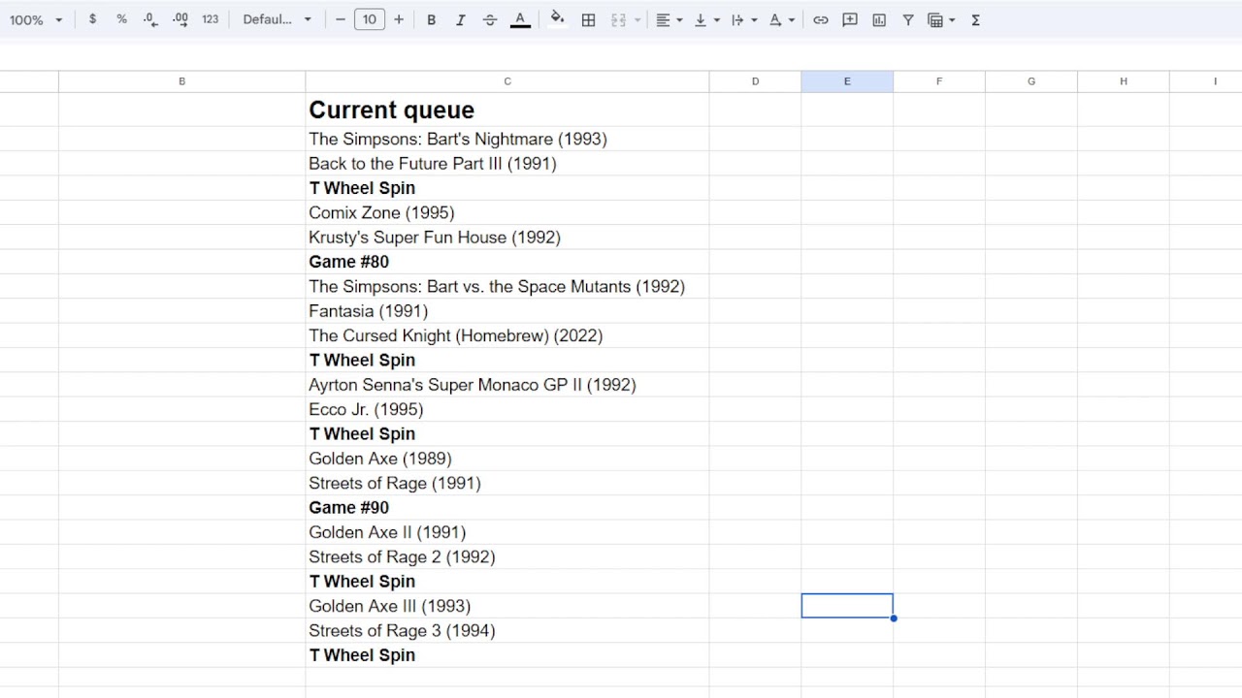
Task: Toggle italic text formatting
Action: [460, 19]
